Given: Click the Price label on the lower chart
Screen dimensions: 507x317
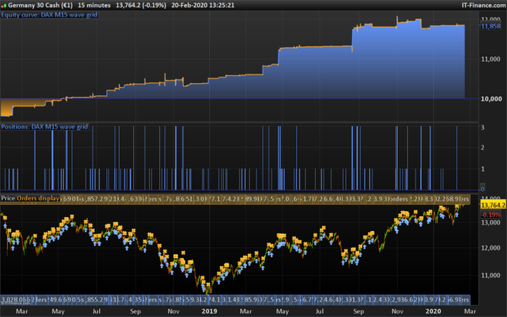Looking at the screenshot, I should tap(8, 198).
